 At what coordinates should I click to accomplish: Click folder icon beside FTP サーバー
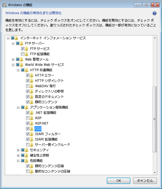point(21,43)
